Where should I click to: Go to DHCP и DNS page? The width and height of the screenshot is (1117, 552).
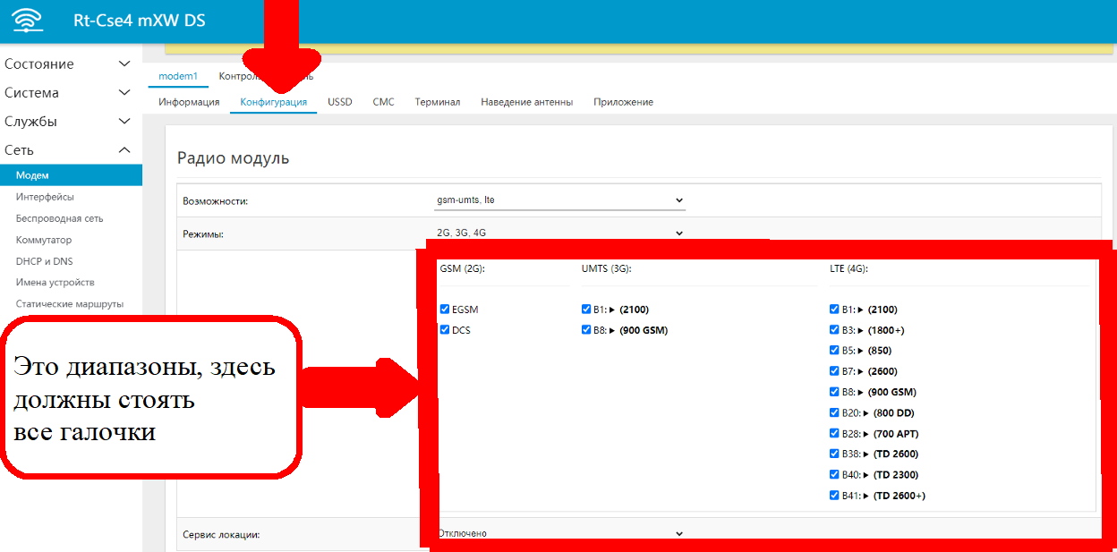point(44,261)
